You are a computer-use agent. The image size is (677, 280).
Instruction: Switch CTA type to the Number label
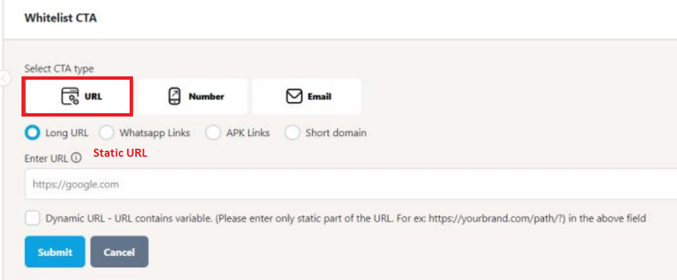coord(206,96)
